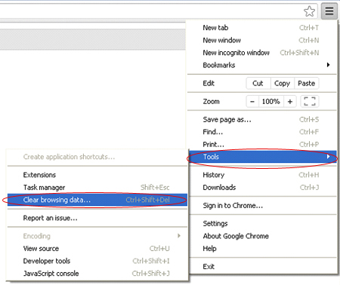340x285 pixels.
Task: Open the Tools menu item
Action: pos(262,157)
